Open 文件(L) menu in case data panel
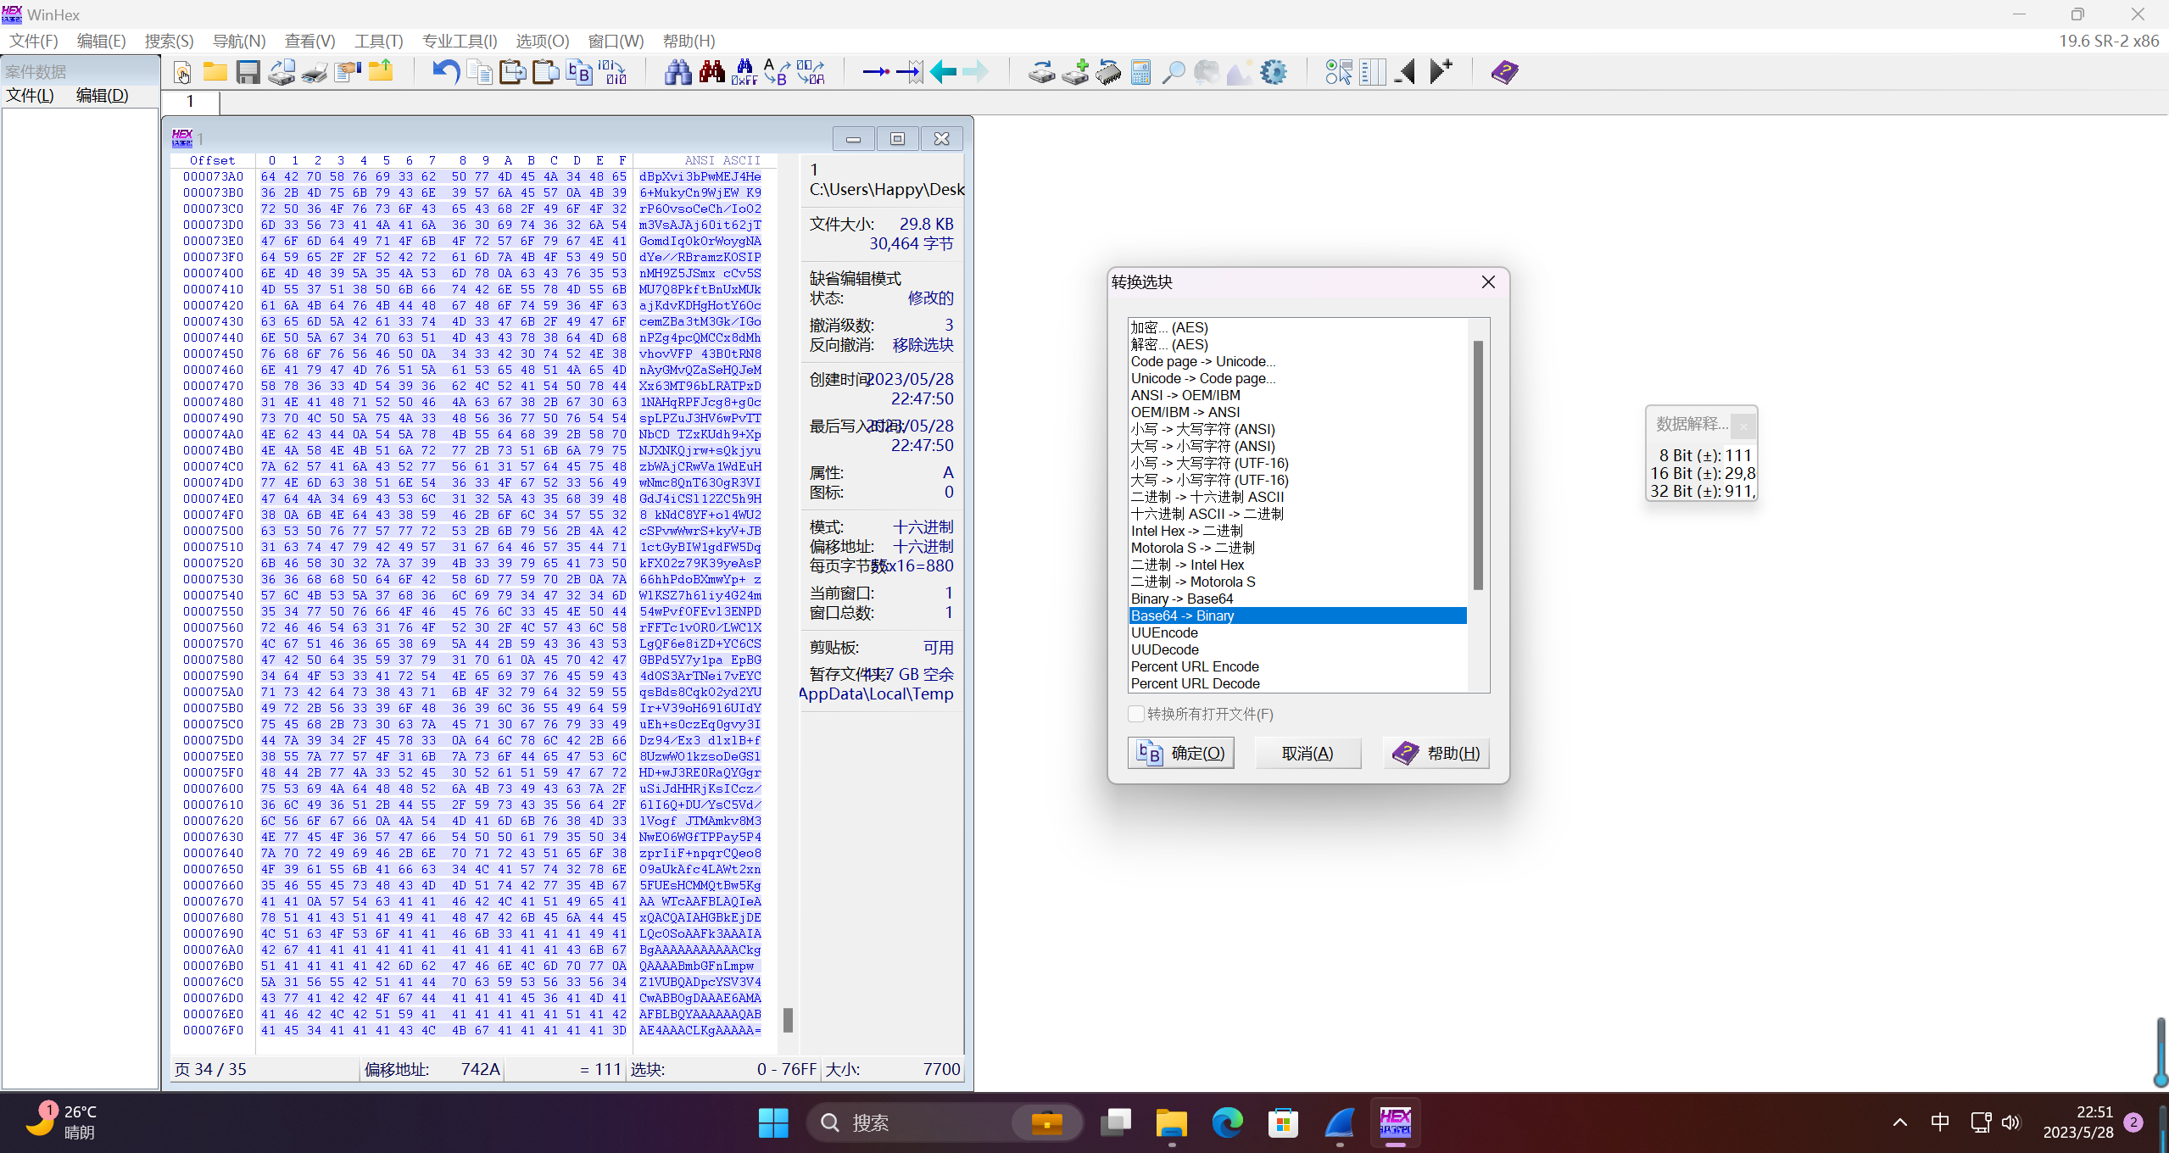This screenshot has height=1153, width=2169. (30, 95)
